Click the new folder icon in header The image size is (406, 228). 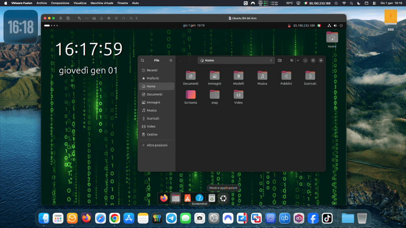280,61
